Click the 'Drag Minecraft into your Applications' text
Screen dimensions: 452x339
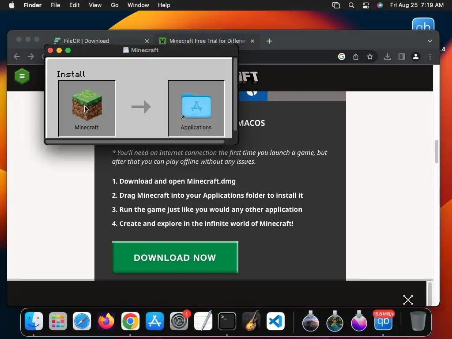tap(207, 196)
